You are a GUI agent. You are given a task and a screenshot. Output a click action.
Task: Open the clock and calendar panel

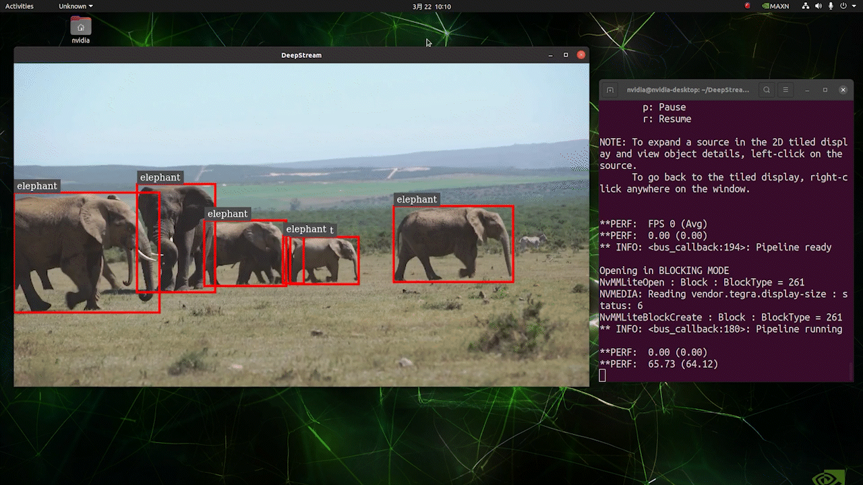coord(431,6)
